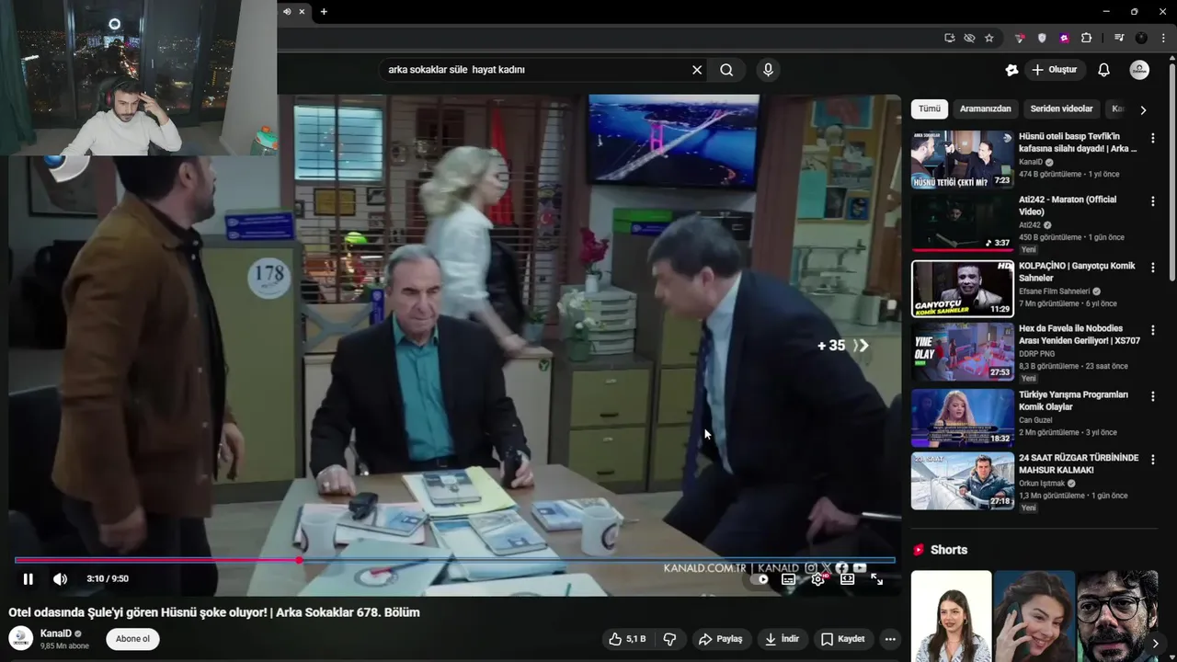This screenshot has height=662, width=1177.
Task: Install app icon in address bar
Action: [950, 38]
